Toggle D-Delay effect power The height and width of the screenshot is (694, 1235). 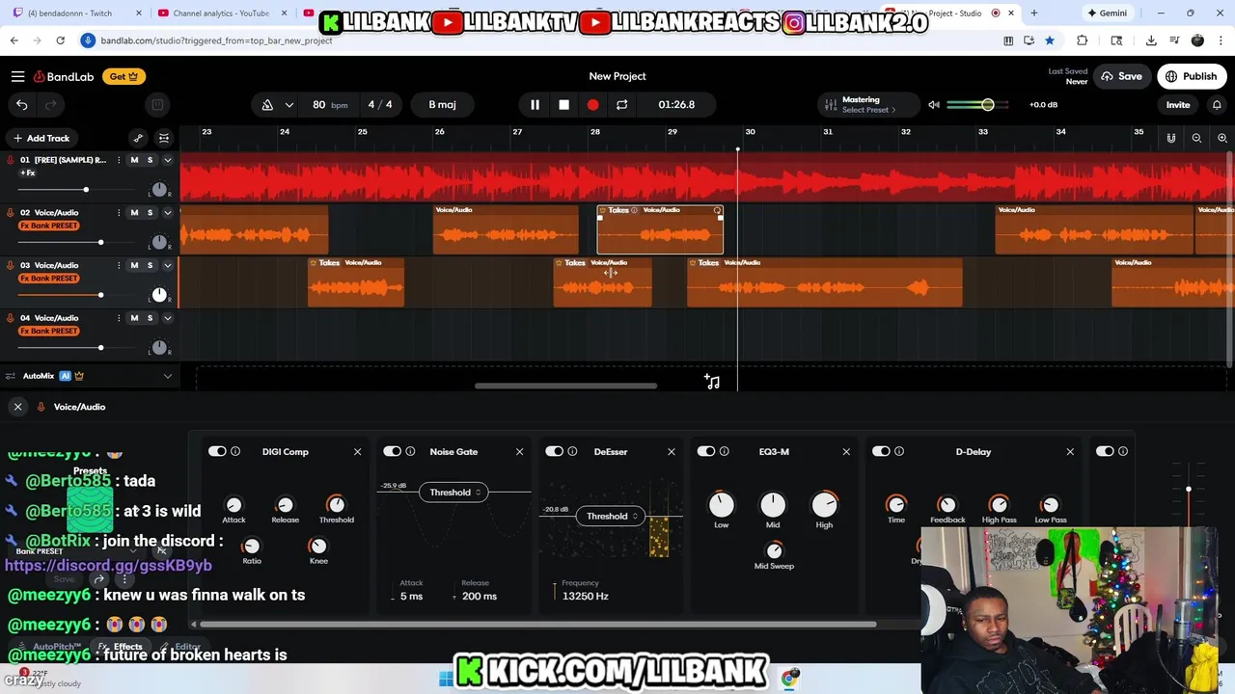(880, 451)
